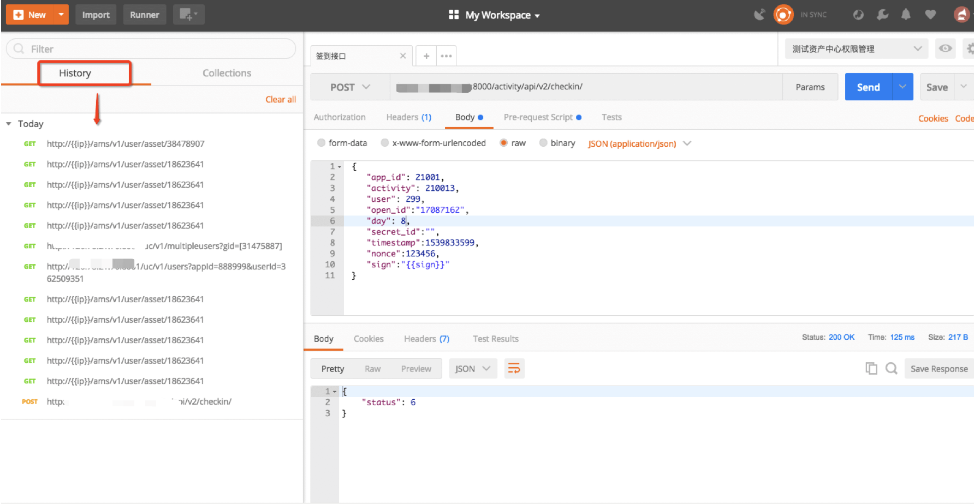This screenshot has height=504, width=974.
Task: Select the form-data radio button
Action: pyautogui.click(x=321, y=143)
